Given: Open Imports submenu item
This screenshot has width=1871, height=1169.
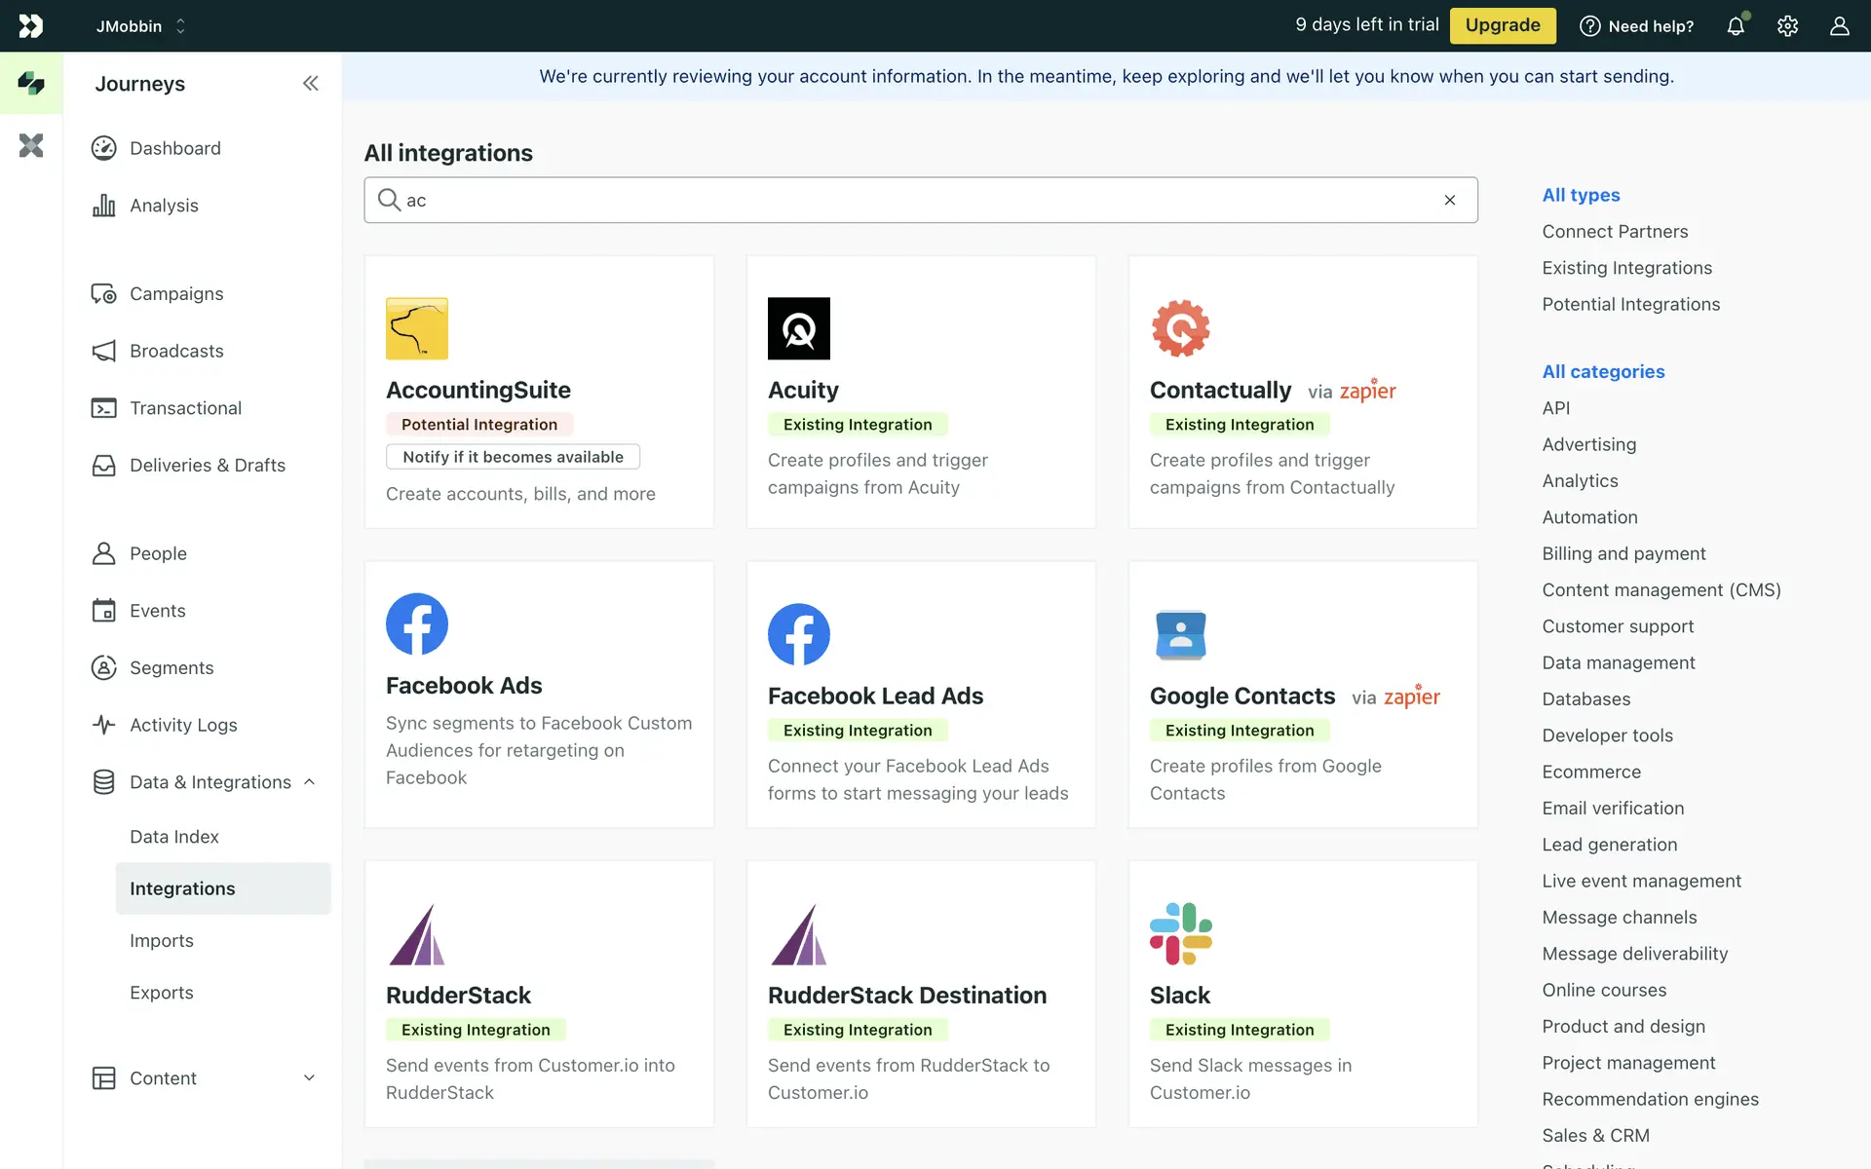Looking at the screenshot, I should (162, 941).
